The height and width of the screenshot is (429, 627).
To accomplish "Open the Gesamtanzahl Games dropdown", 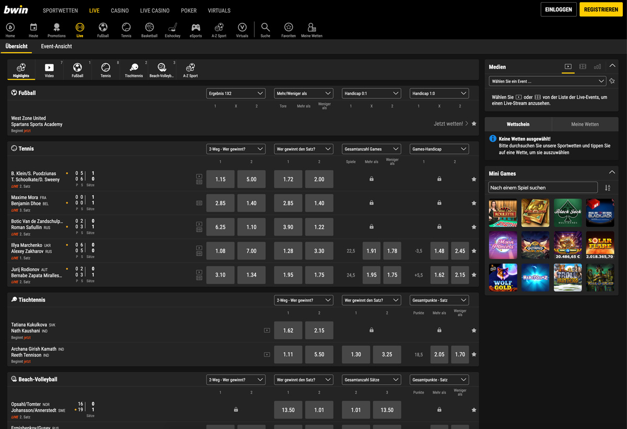I will (x=371, y=149).
